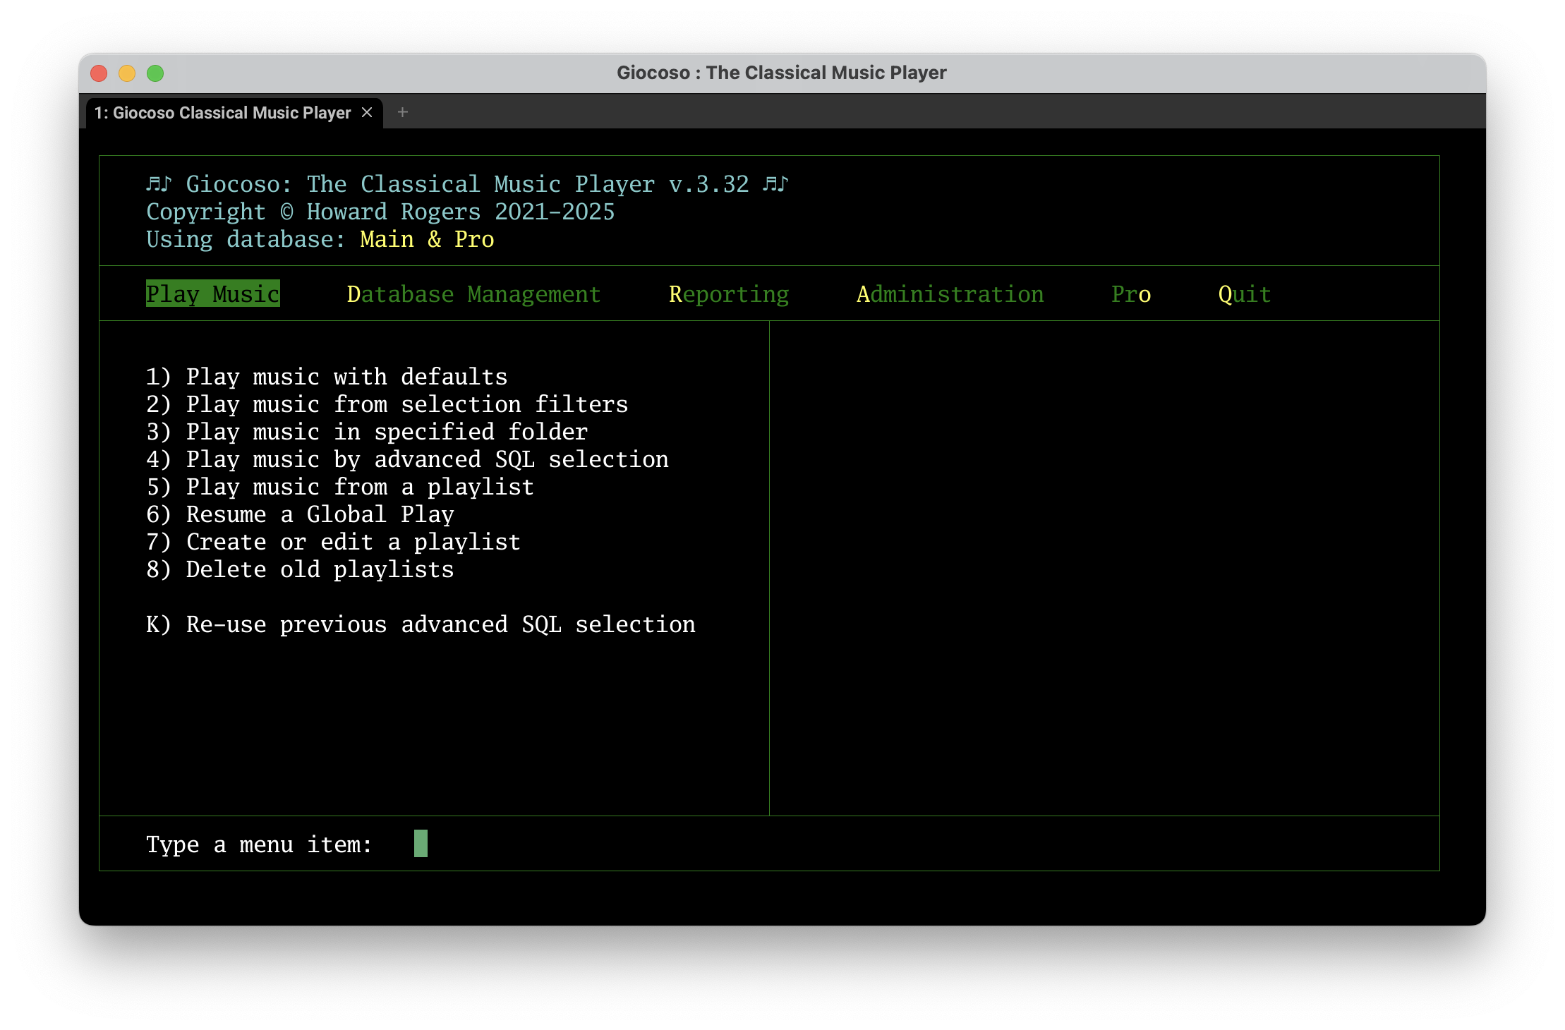
Task: Select Quit from the menu bar
Action: (1243, 293)
